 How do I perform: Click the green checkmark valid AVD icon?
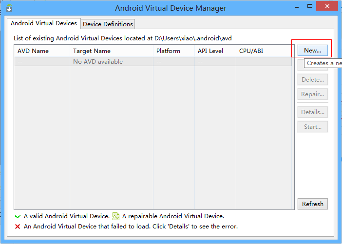pos(18,216)
